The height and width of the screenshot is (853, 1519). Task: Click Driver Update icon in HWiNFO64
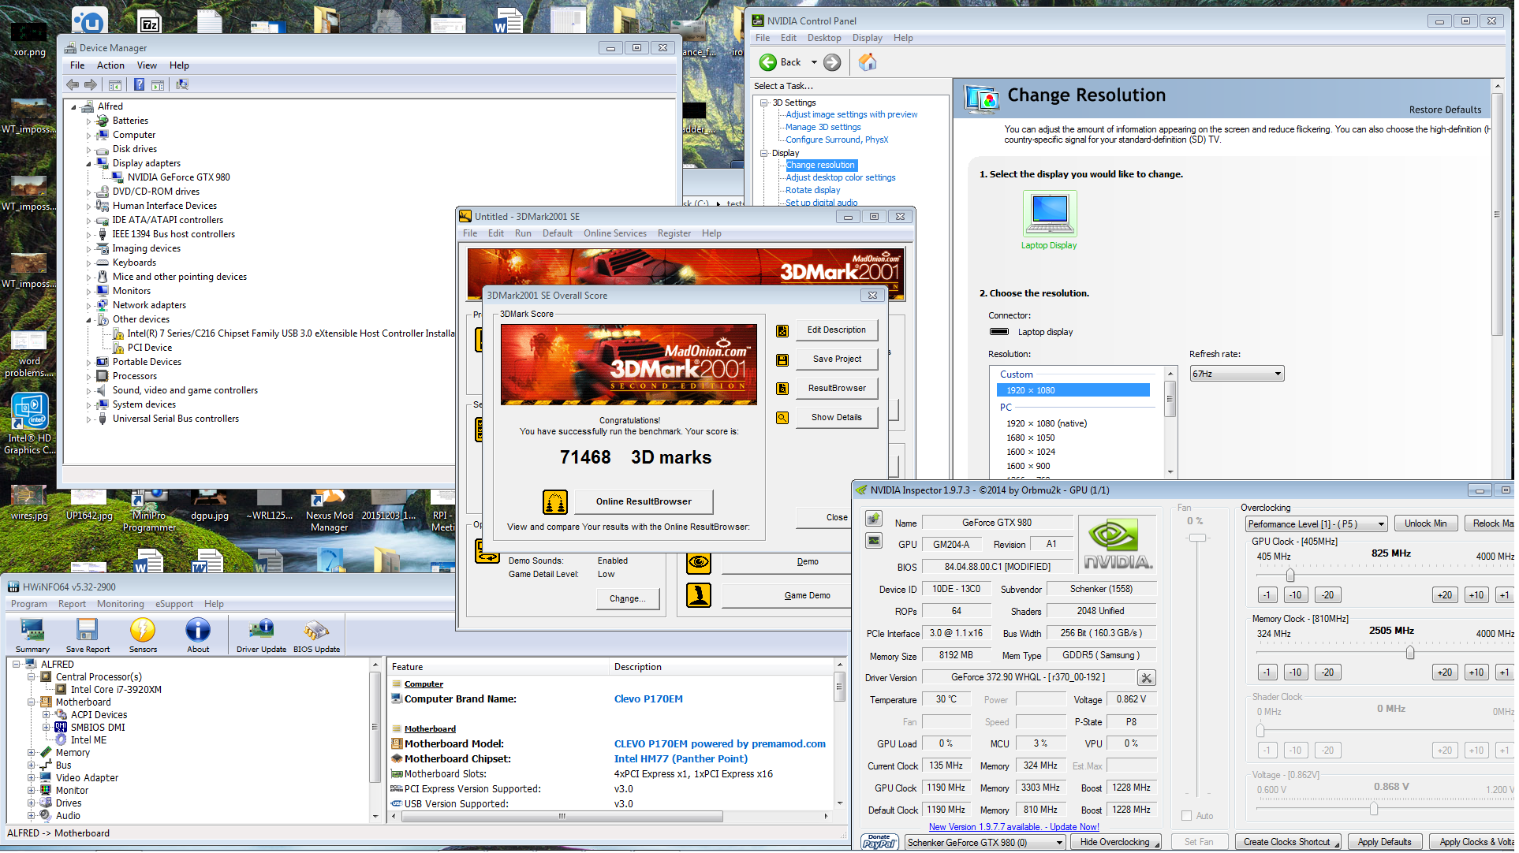click(x=261, y=635)
